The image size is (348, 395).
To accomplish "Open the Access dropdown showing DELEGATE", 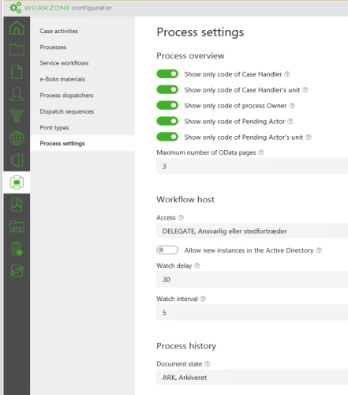I will coord(252,231).
